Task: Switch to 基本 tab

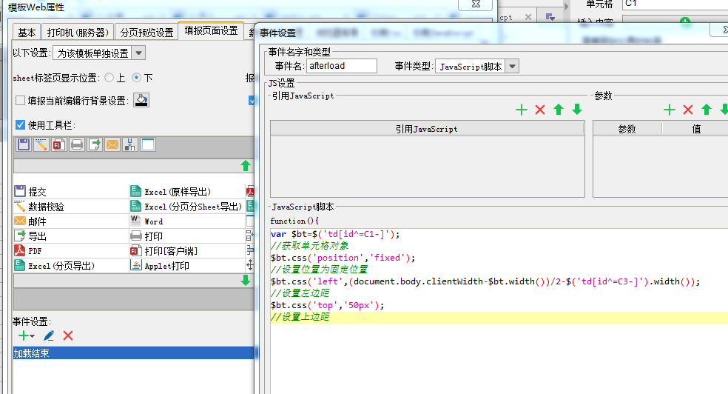Action: point(27,32)
